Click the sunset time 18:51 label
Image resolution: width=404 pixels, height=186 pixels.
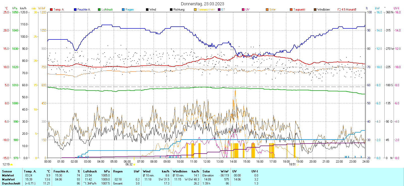[x=292, y=164]
